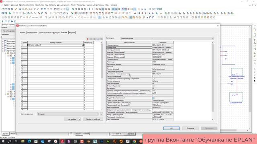Click the move down arrow icon above the parts table

[x=95, y=39]
